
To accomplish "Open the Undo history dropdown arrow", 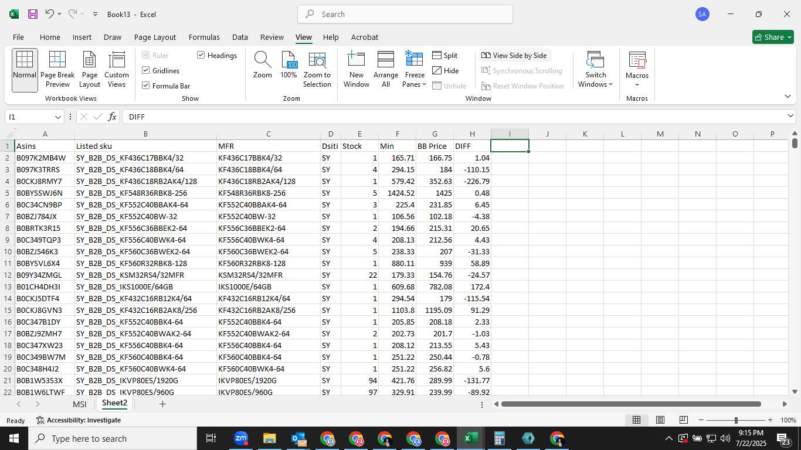I will (x=59, y=14).
